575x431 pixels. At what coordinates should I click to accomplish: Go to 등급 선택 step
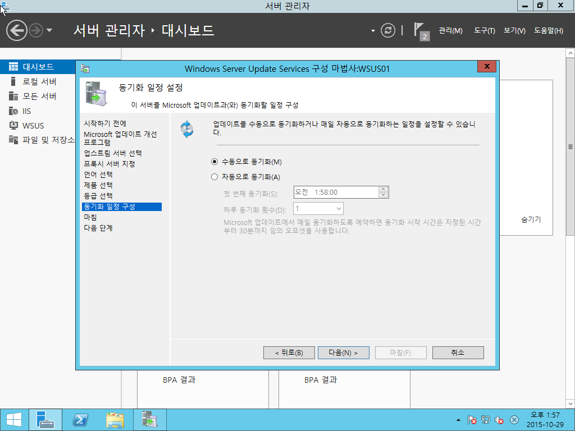pyautogui.click(x=98, y=196)
